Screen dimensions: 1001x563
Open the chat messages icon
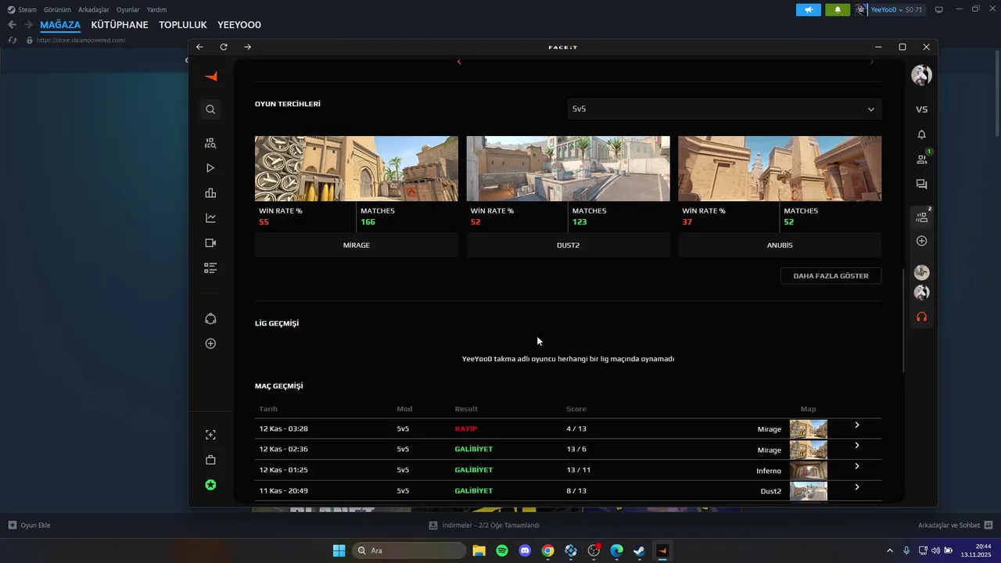pos(921,185)
